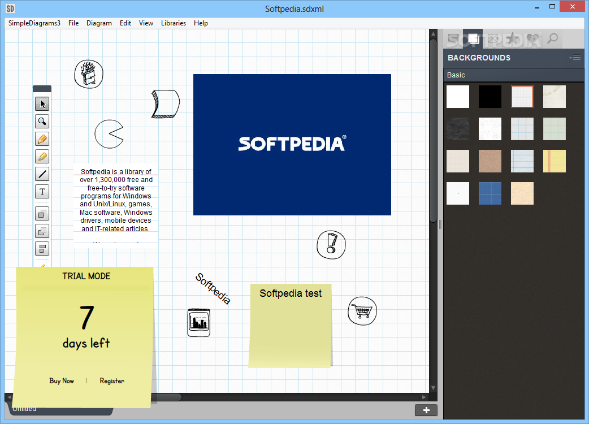Choose the blue lined notebook background
The image size is (589, 424).
[x=522, y=161]
